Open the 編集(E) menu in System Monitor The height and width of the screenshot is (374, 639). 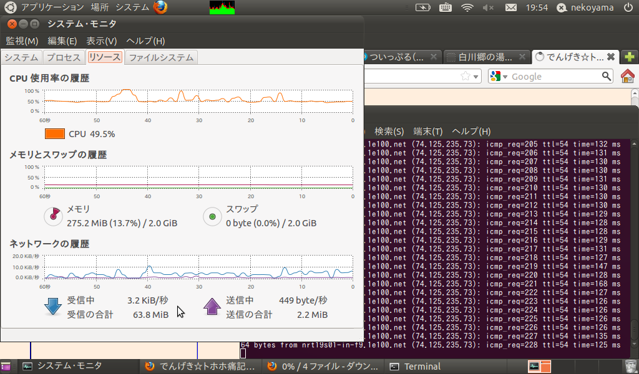pos(62,41)
